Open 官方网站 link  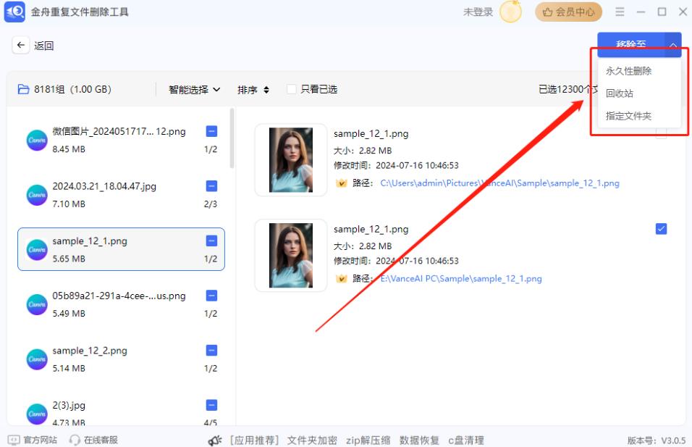[40, 440]
